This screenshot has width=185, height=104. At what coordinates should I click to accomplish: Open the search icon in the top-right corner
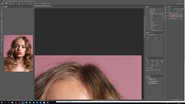pos(177,4)
